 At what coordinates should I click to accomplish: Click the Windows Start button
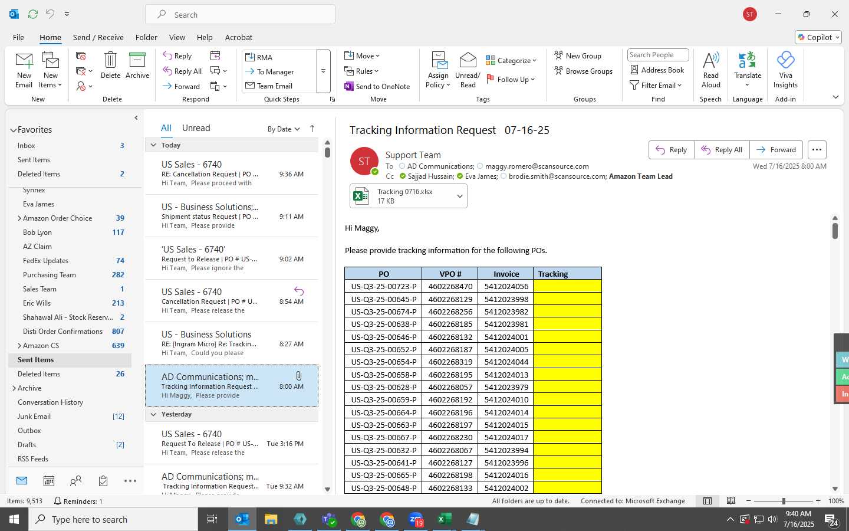(14, 519)
